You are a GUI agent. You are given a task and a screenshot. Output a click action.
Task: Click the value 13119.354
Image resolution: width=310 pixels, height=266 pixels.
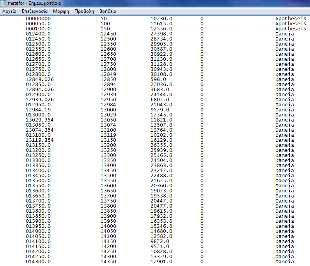[x=39, y=140]
